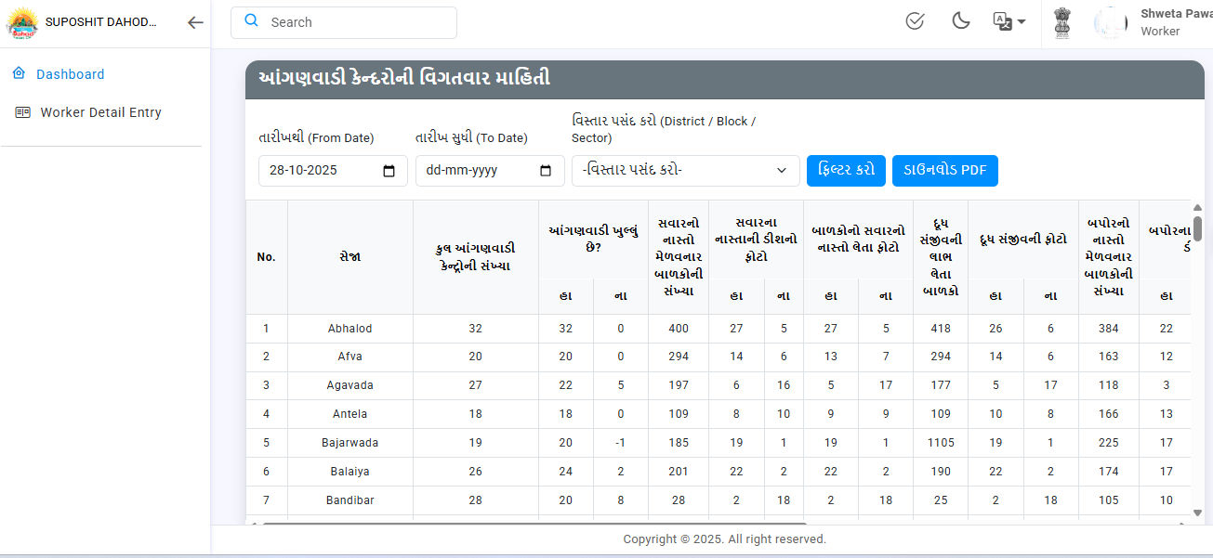
Task: Toggle dark mode with the moon icon
Action: pyautogui.click(x=961, y=21)
